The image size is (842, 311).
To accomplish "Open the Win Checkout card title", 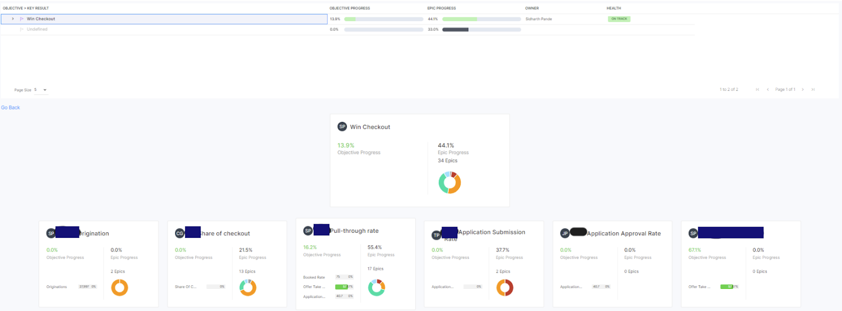I will click(370, 127).
